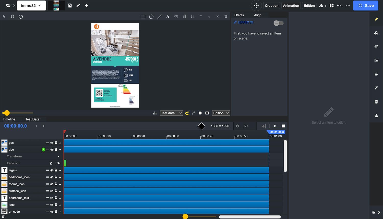Click the trash icon in the canvas toolbar
This screenshot has height=219, width=383.
[x=226, y=17]
